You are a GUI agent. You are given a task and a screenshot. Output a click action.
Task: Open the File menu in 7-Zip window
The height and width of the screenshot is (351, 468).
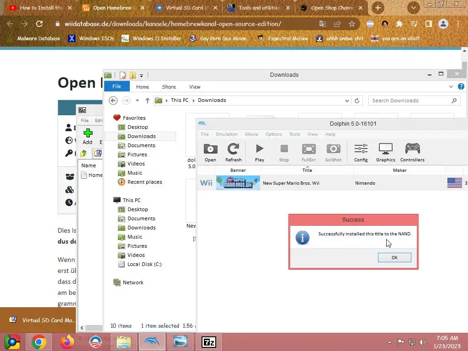click(85, 120)
